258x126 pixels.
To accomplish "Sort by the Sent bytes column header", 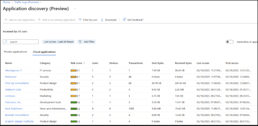I will pyautogui.click(x=158, y=63).
